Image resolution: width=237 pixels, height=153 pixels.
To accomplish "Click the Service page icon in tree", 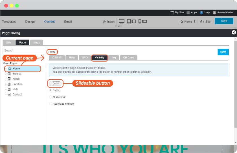I will click(9, 74).
